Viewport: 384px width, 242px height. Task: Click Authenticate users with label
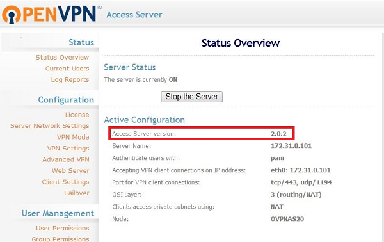(x=146, y=158)
